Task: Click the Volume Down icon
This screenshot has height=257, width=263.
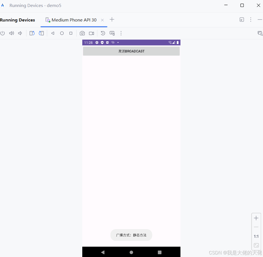Action: (x=20, y=33)
